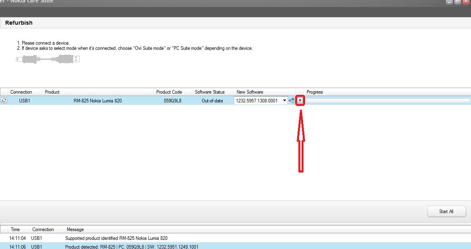471x249 pixels.
Task: Click the progress bar for USB1 device
Action: 387,101
